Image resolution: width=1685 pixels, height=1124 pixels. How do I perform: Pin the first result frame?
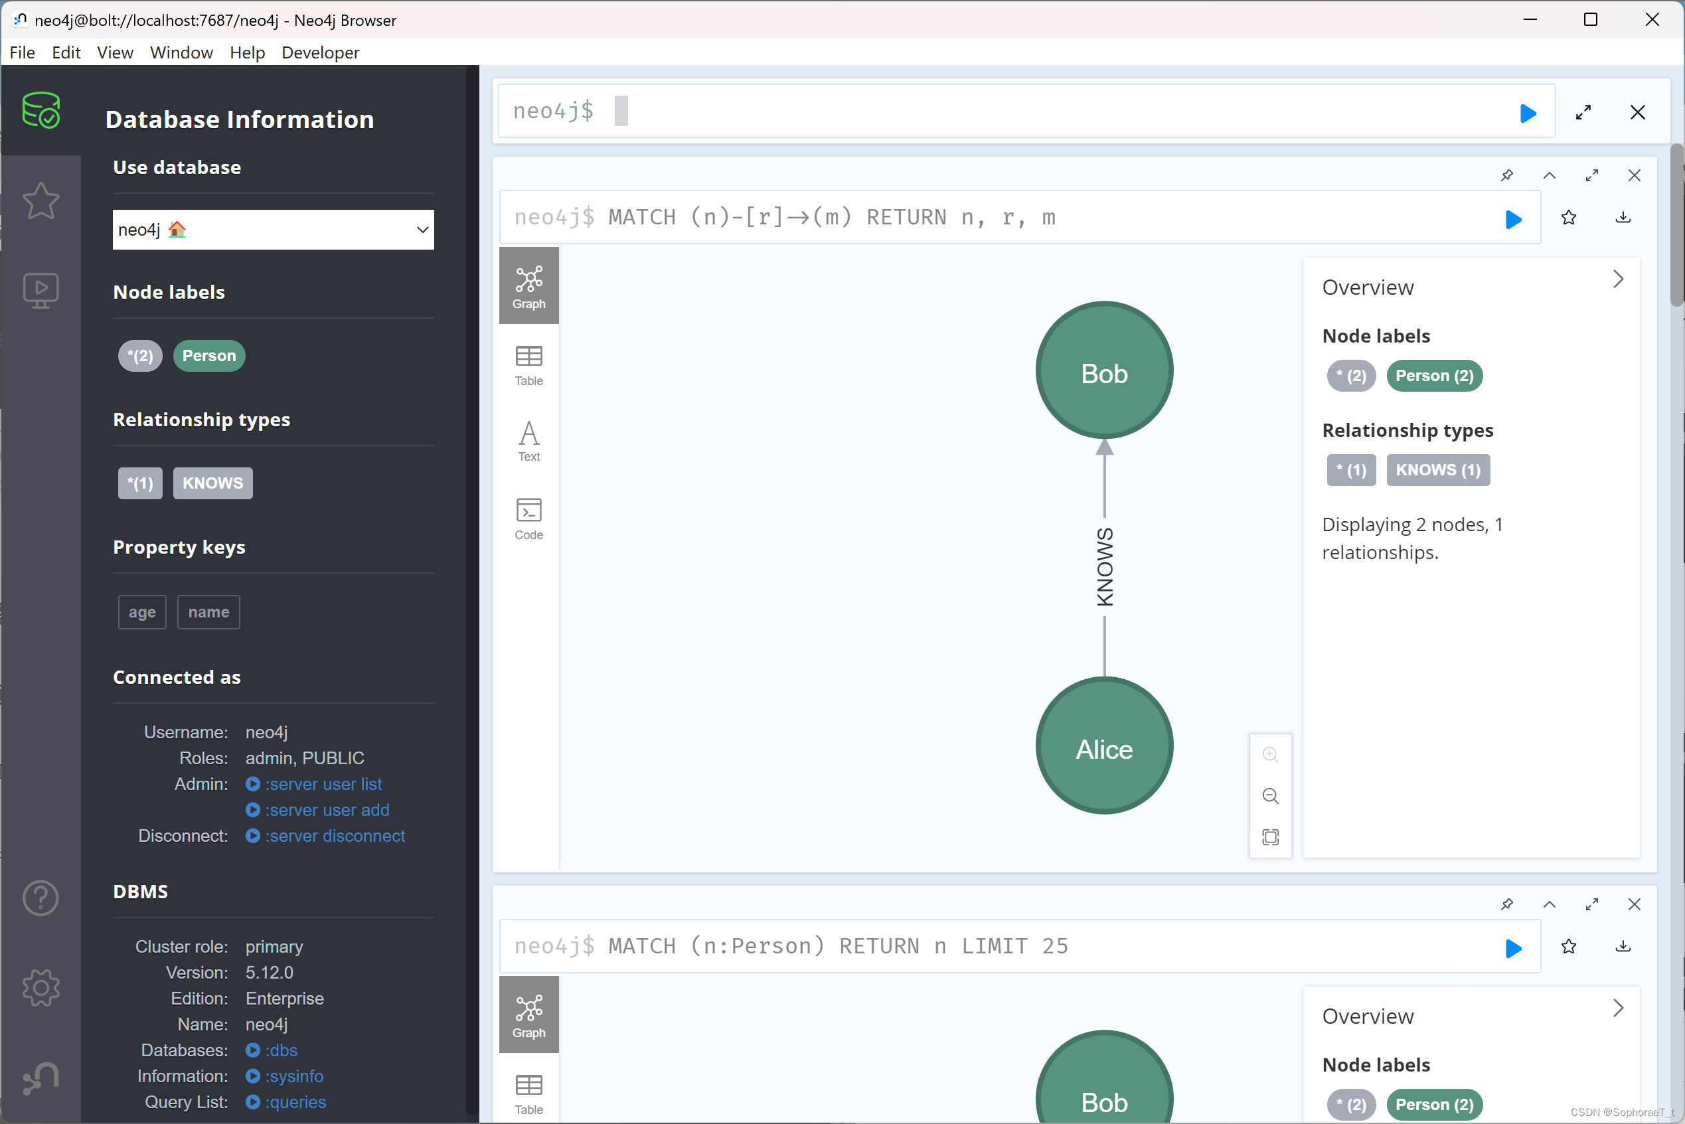pyautogui.click(x=1506, y=176)
